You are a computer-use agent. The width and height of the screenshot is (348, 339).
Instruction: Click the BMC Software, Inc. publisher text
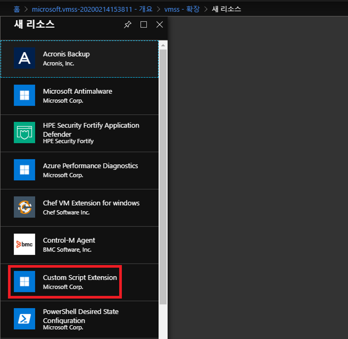pyautogui.click(x=67, y=249)
